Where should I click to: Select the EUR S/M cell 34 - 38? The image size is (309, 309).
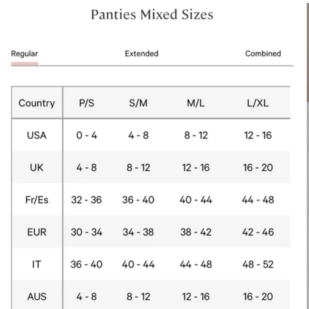point(138,232)
